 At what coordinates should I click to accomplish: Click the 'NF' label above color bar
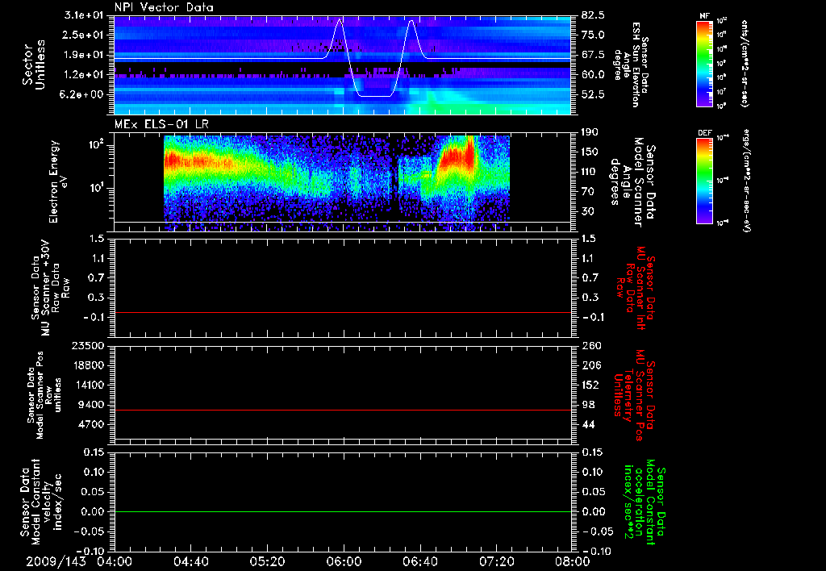pos(704,16)
